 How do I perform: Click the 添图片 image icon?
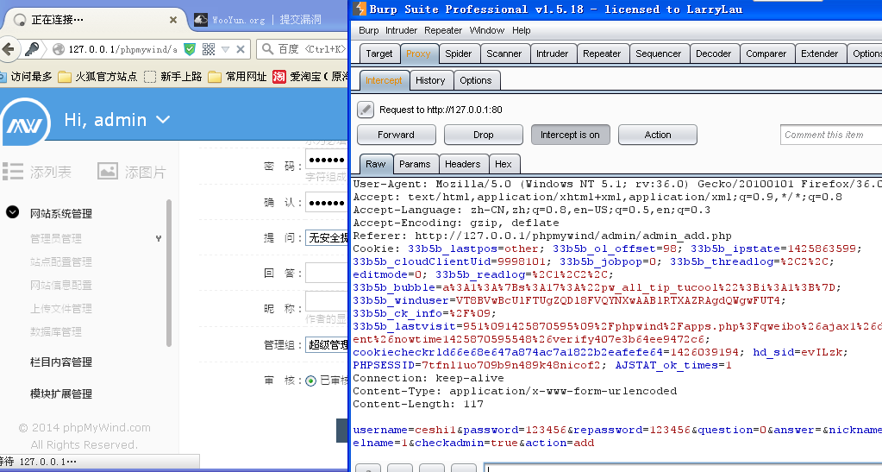[x=108, y=171]
